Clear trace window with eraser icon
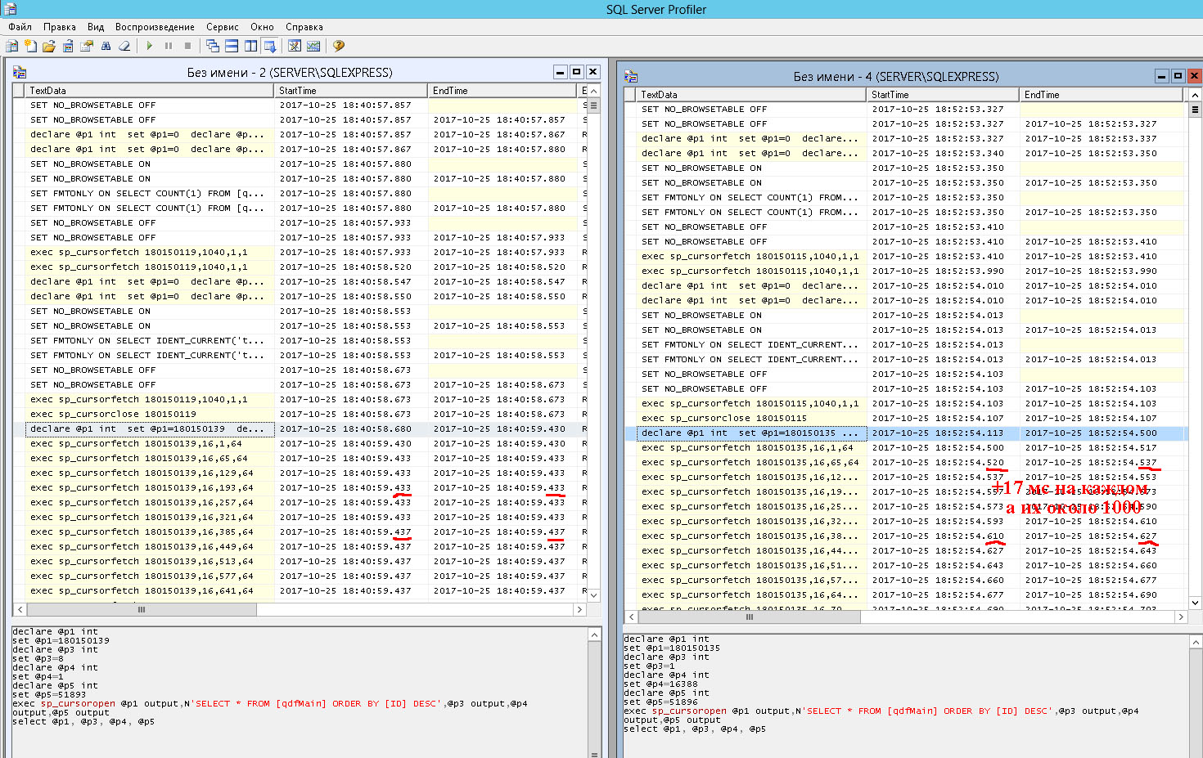This screenshot has width=1203, height=758. (x=124, y=46)
